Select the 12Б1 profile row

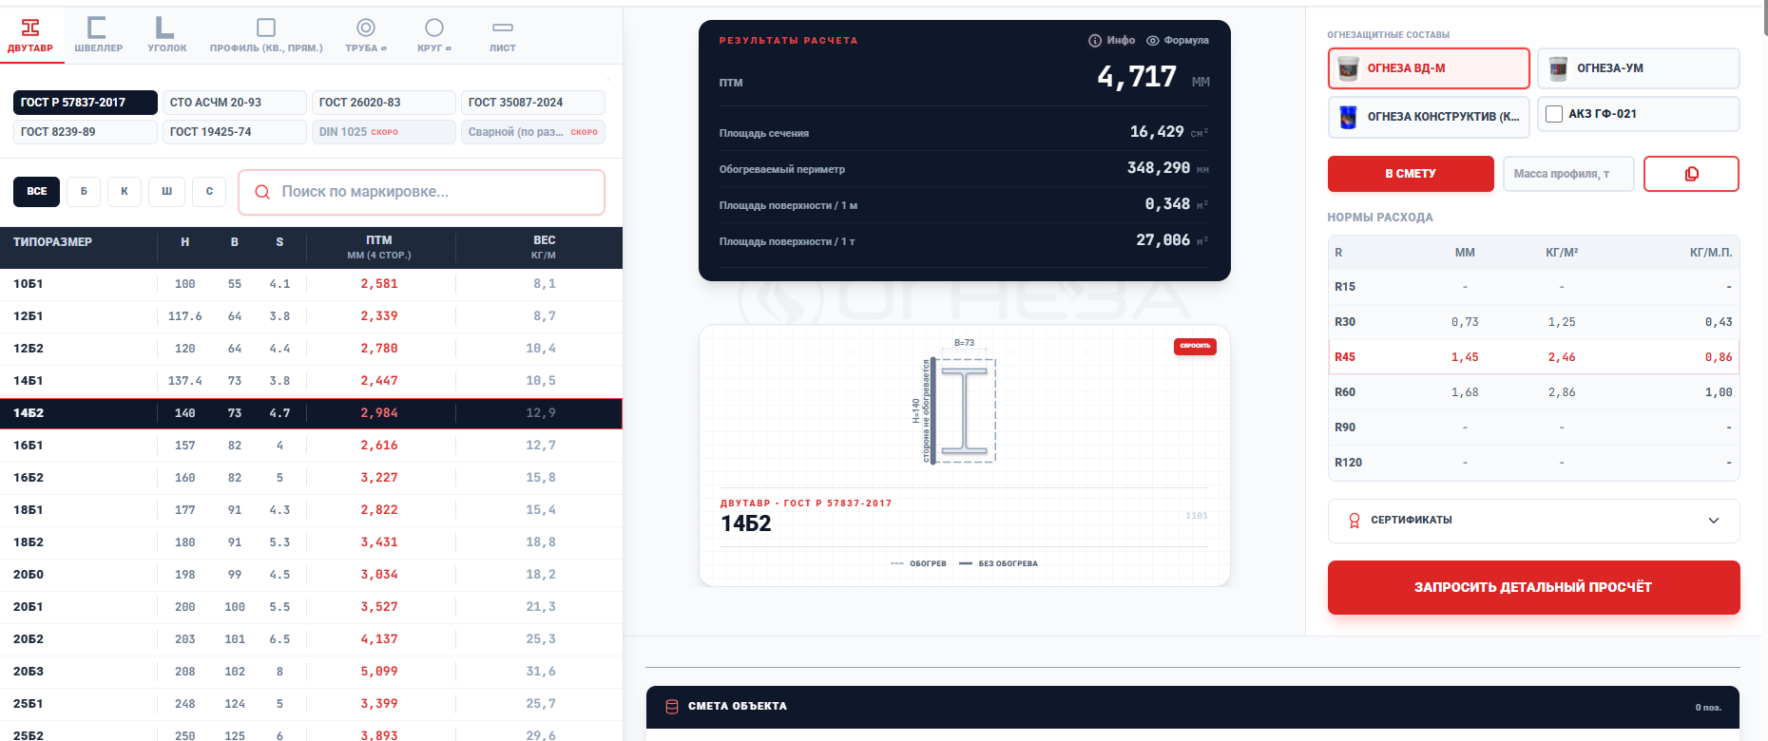point(311,316)
